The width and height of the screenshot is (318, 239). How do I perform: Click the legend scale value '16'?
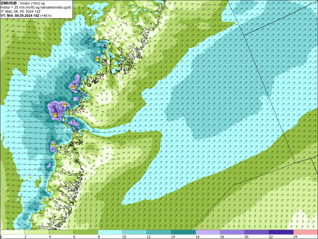tap(197, 237)
